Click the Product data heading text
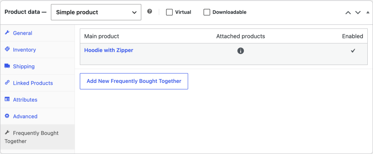Image resolution: width=373 pixels, height=154 pixels. [x=26, y=12]
